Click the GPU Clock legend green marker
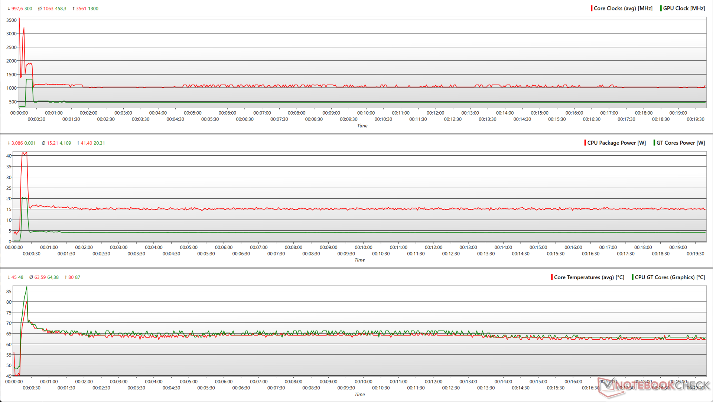The image size is (713, 402). 661,8
